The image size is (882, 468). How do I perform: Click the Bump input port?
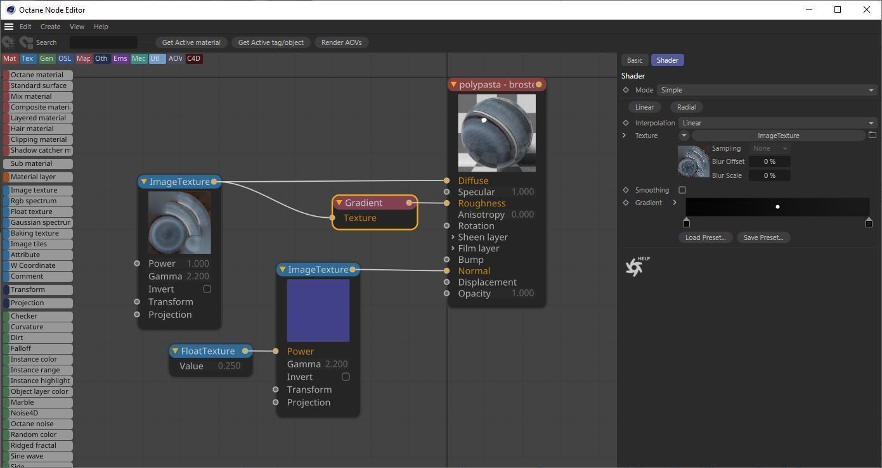coord(447,260)
